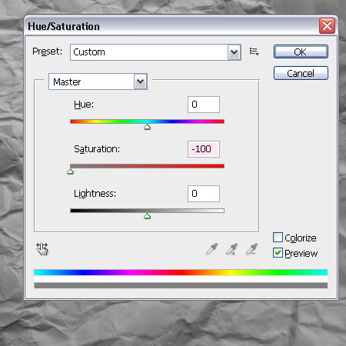This screenshot has height=346, width=346.
Task: Click the rainbow color spectrum bar at bottom
Action: pyautogui.click(x=181, y=272)
